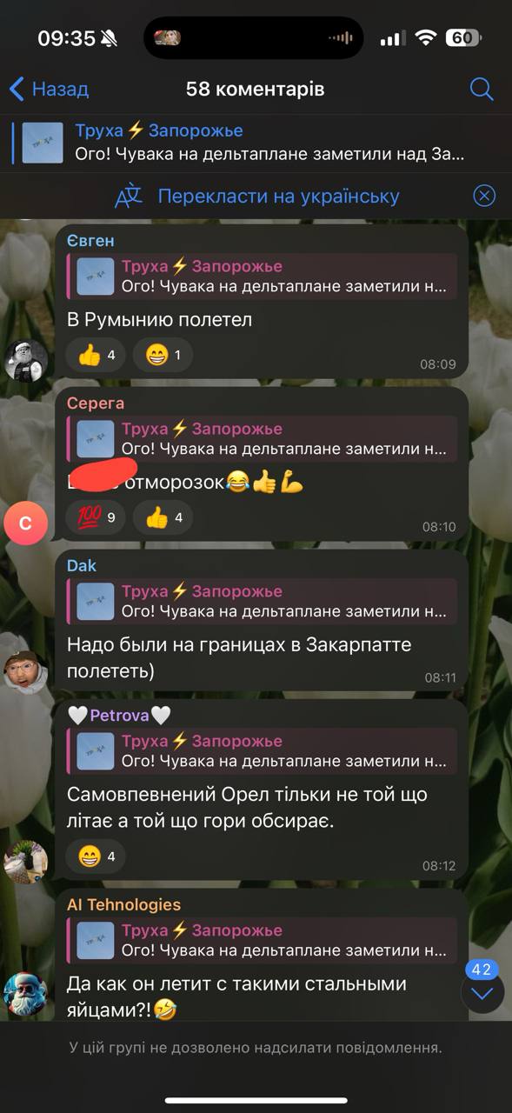Open Petrova's profile avatar
This screenshot has width=512, height=1113.
(x=26, y=862)
